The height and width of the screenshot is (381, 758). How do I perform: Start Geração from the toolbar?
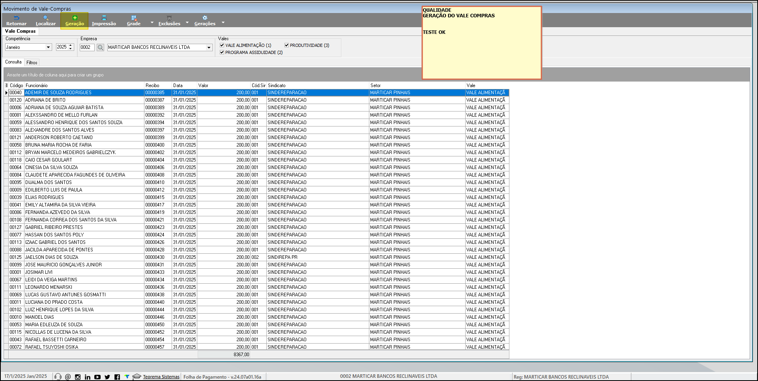click(75, 20)
